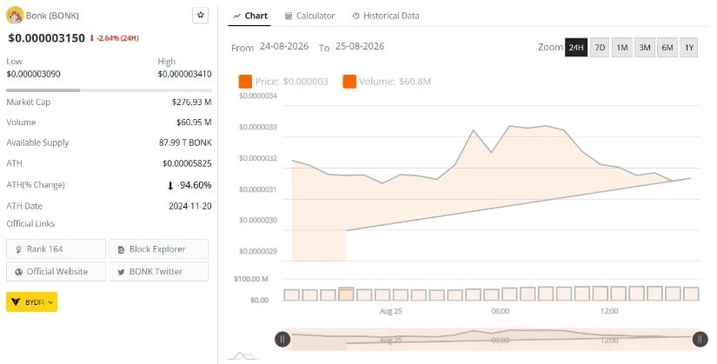
Task: Click the ATH value $0.00005825
Action: (x=187, y=163)
